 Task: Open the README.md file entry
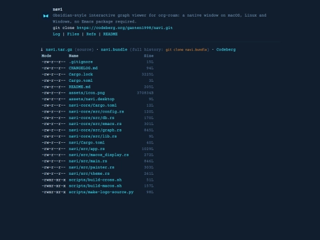(79, 87)
